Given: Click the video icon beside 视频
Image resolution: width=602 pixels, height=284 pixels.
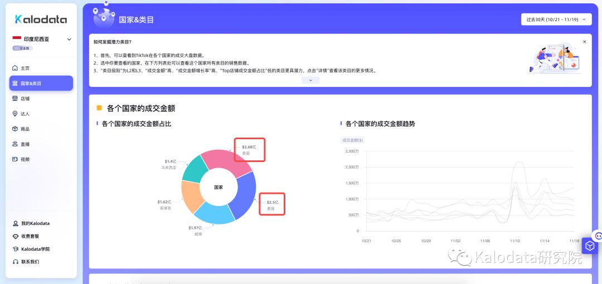Looking at the screenshot, I should 15,159.
